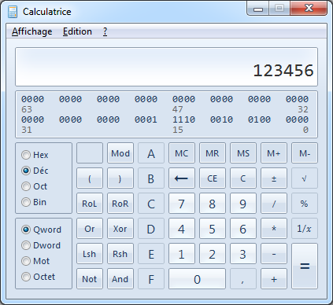Click the And button

click(x=120, y=279)
